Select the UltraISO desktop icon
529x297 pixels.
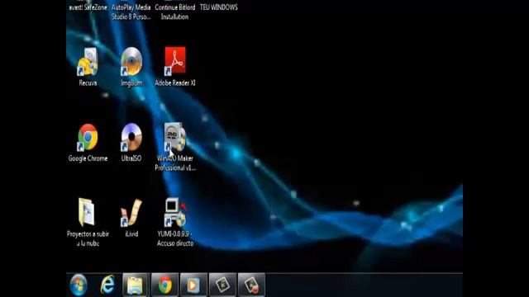(131, 143)
